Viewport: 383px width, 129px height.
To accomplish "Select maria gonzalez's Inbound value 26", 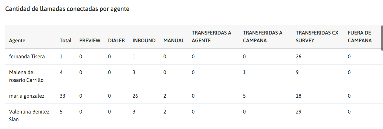I will point(135,96).
